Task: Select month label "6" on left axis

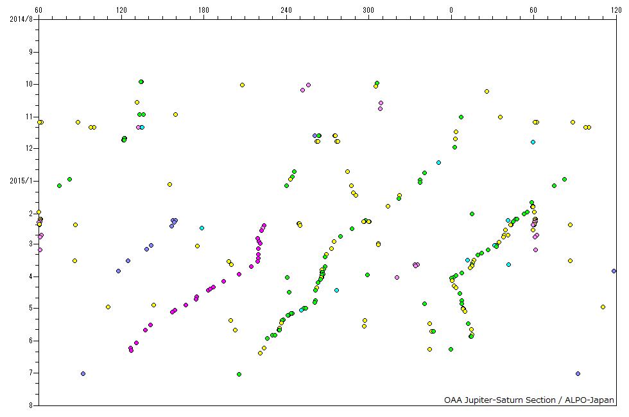Action: click(x=31, y=341)
